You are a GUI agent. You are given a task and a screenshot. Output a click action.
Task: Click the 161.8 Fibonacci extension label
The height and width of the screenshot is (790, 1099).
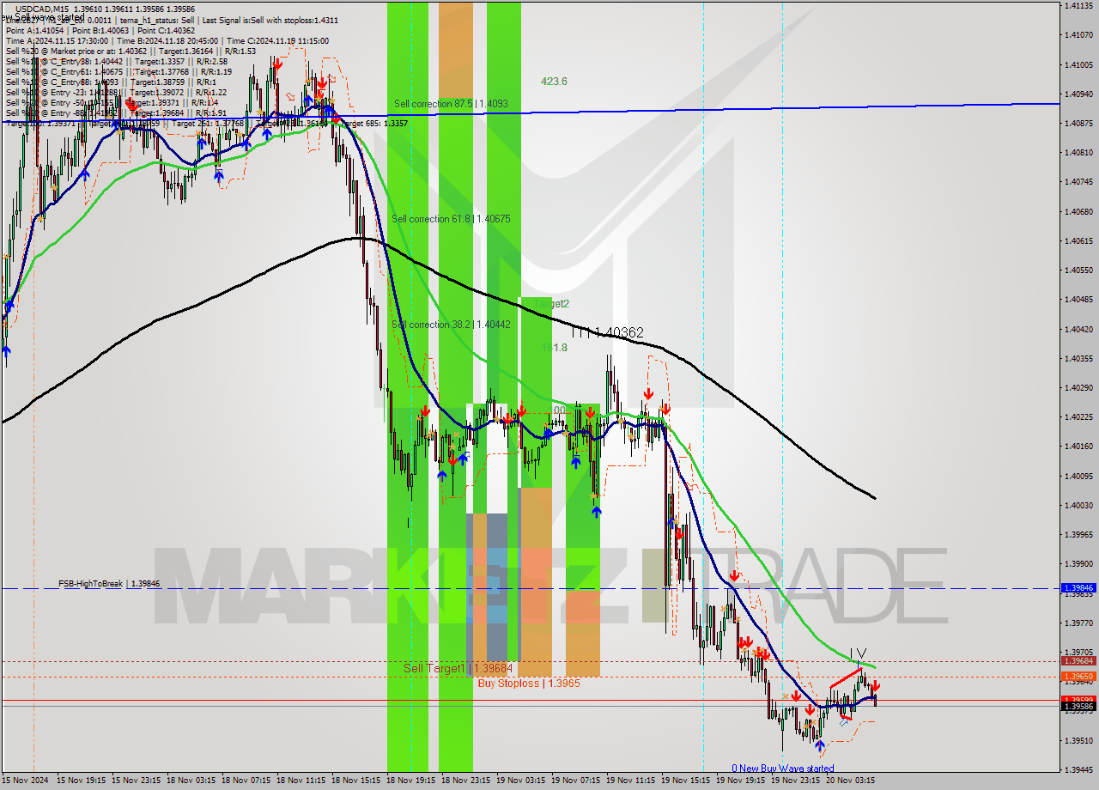[554, 348]
